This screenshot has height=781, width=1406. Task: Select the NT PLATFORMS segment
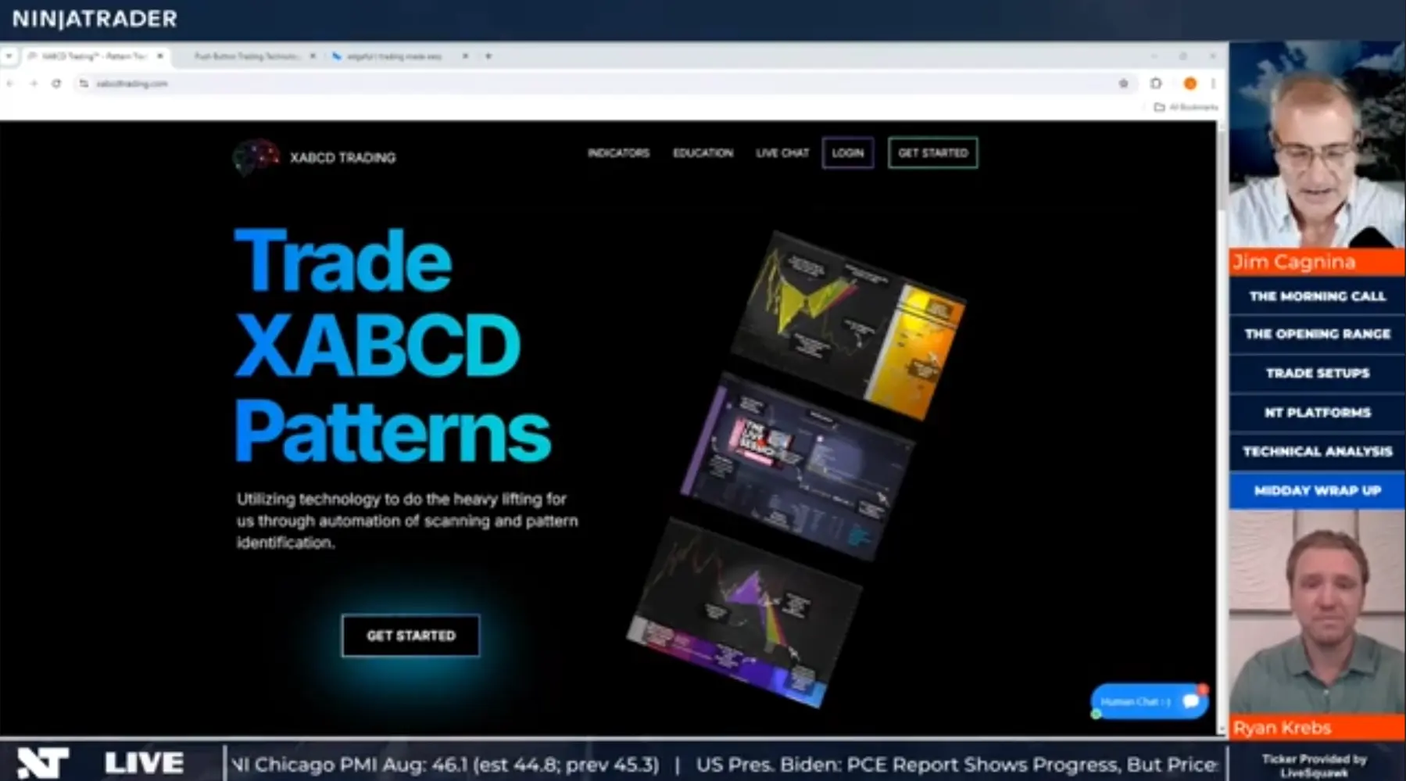point(1317,412)
